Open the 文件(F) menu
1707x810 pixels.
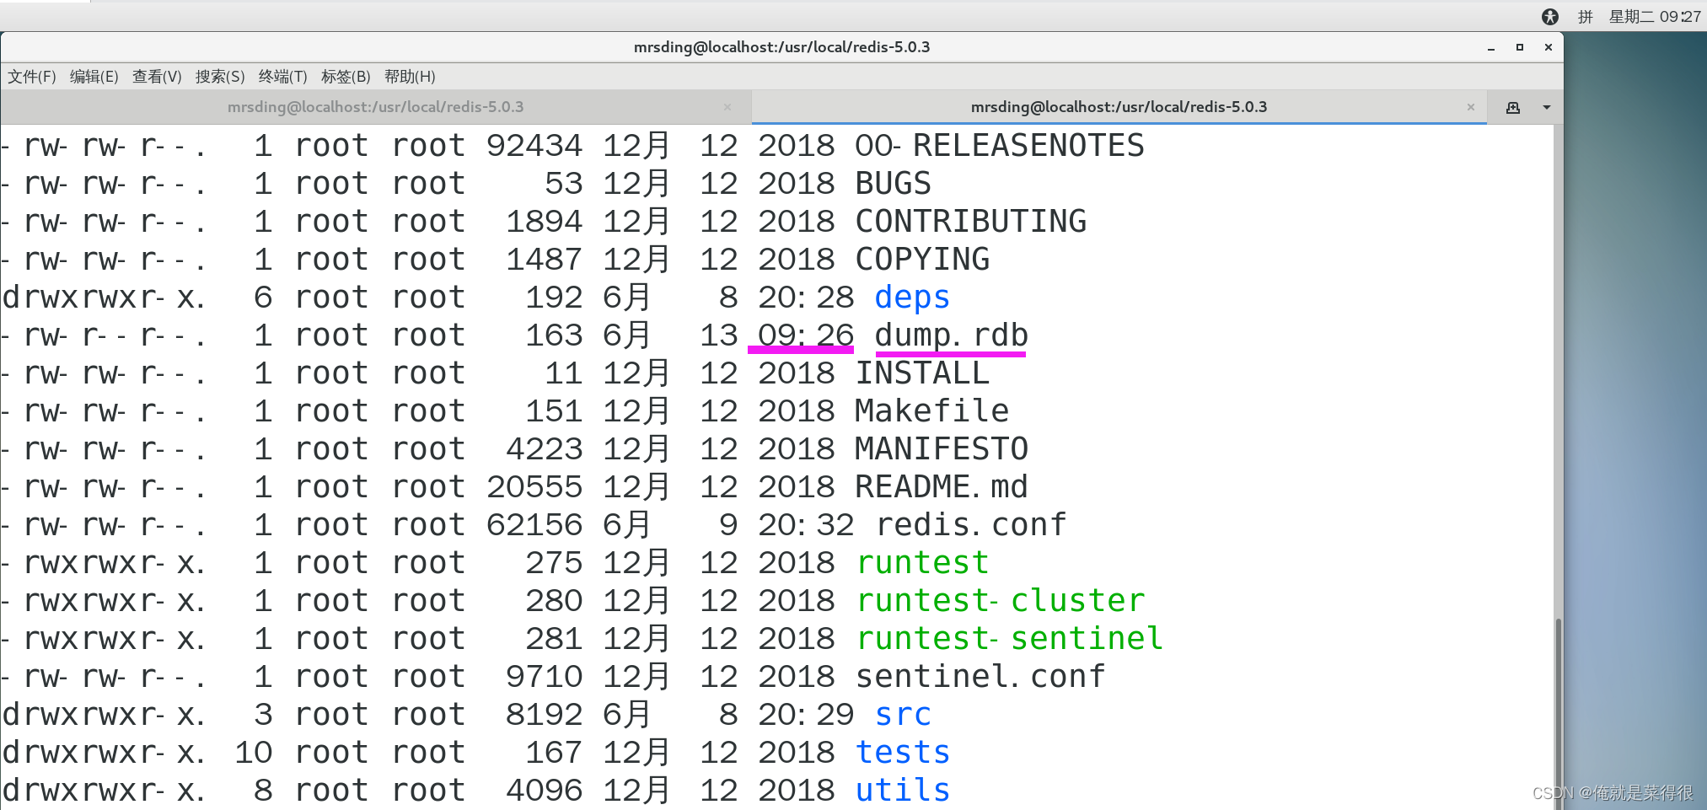tap(32, 77)
